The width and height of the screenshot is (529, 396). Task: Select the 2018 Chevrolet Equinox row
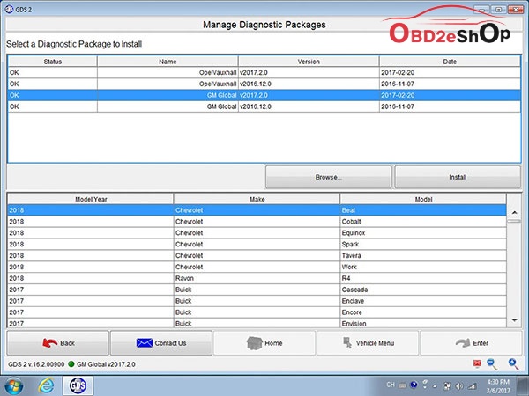tap(257, 232)
